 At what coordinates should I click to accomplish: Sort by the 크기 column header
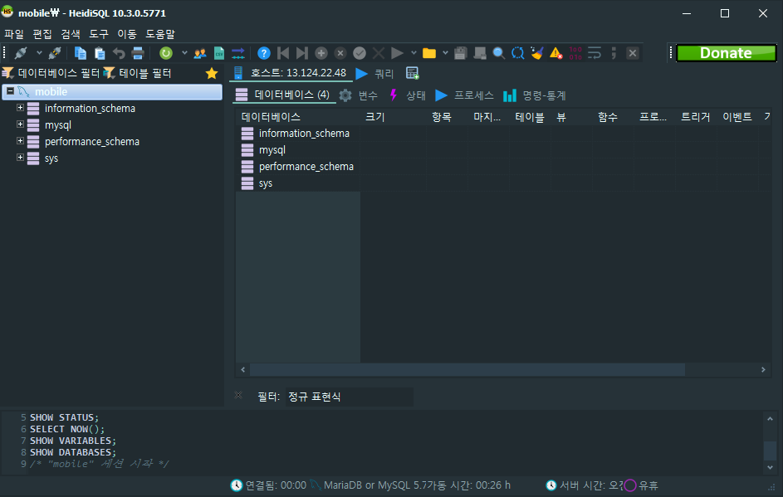tap(393, 117)
